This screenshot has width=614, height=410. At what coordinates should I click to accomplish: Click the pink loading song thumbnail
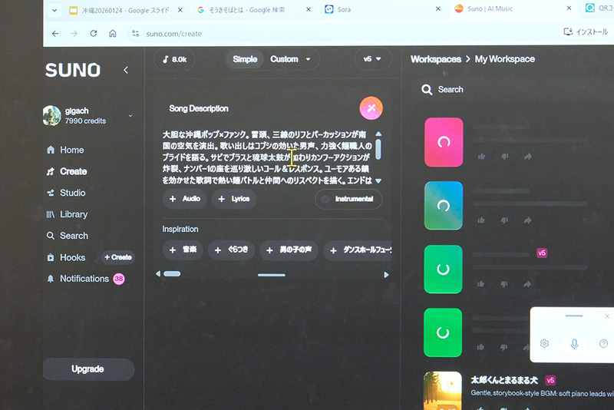pos(444,142)
